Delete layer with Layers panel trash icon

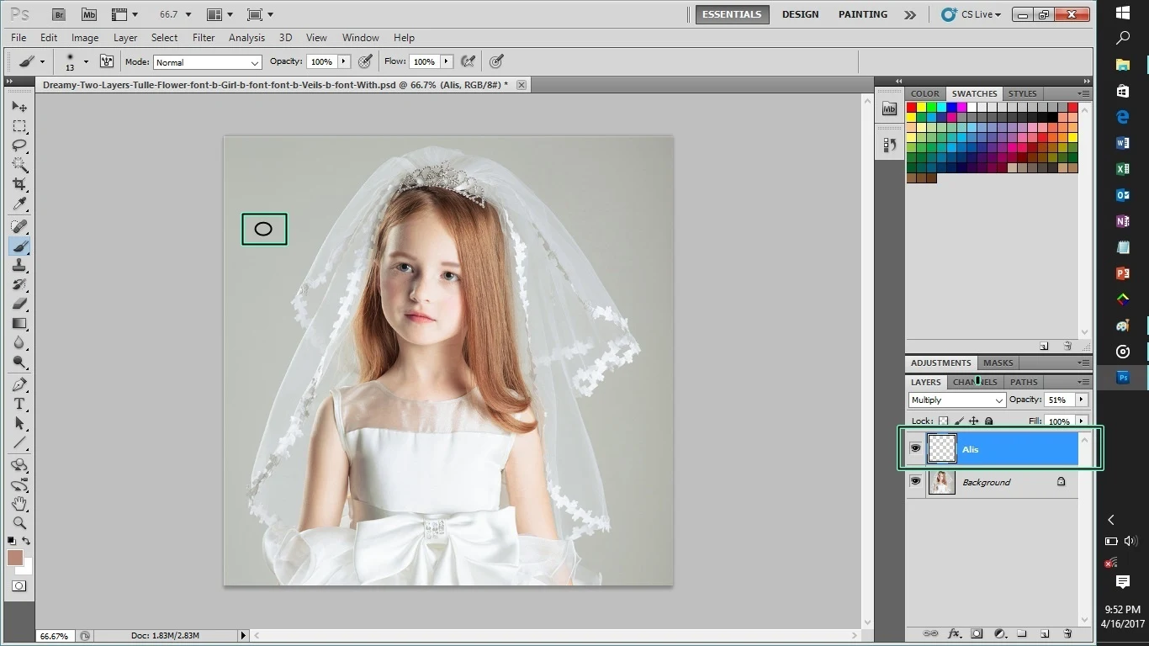[x=1067, y=633]
